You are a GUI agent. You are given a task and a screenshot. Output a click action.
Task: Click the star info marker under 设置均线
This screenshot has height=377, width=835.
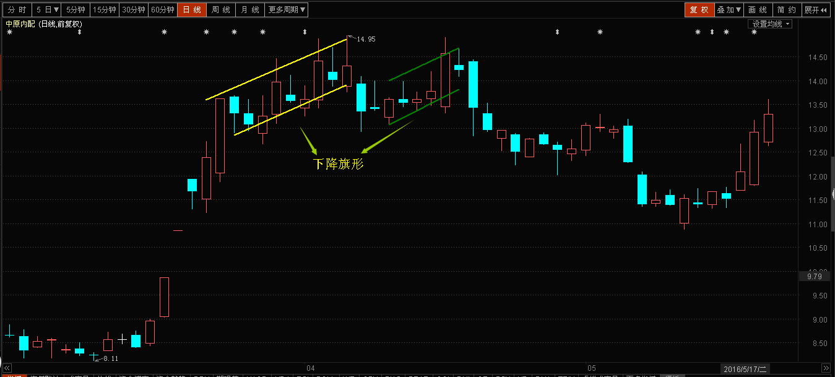point(754,32)
